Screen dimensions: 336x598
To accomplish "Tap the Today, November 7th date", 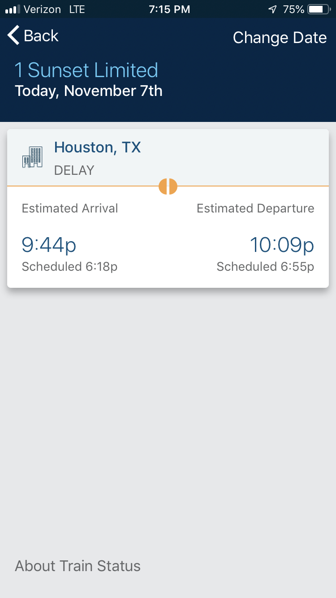I will coord(89,91).
